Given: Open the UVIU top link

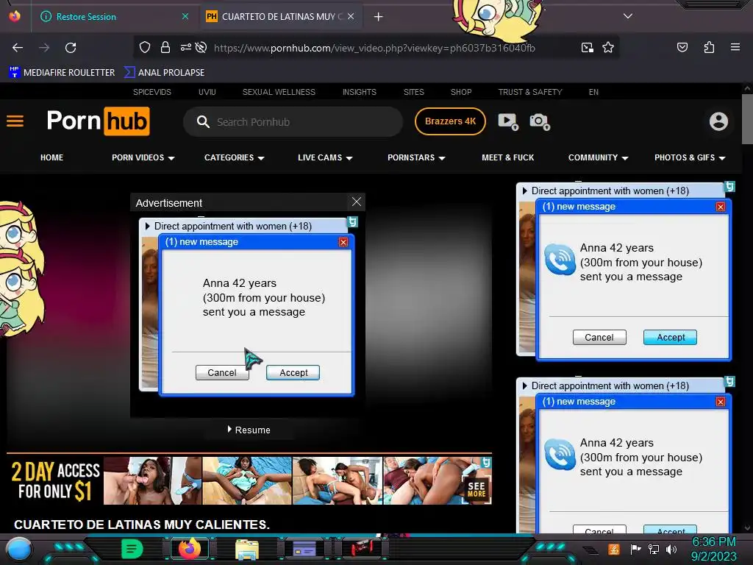Looking at the screenshot, I should coord(207,92).
